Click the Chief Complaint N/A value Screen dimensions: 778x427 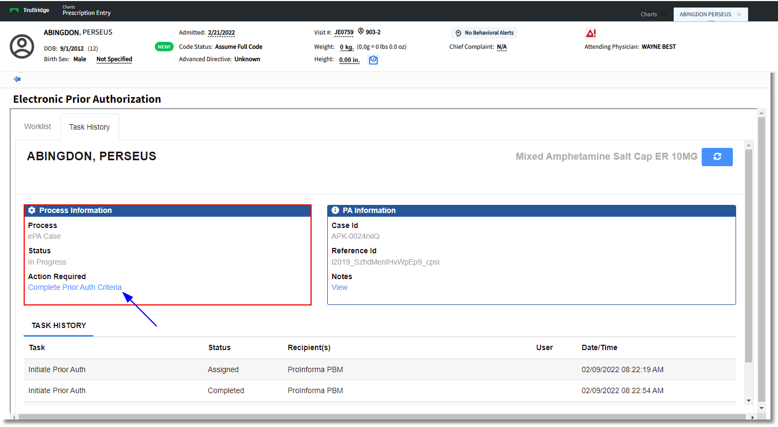(x=502, y=47)
